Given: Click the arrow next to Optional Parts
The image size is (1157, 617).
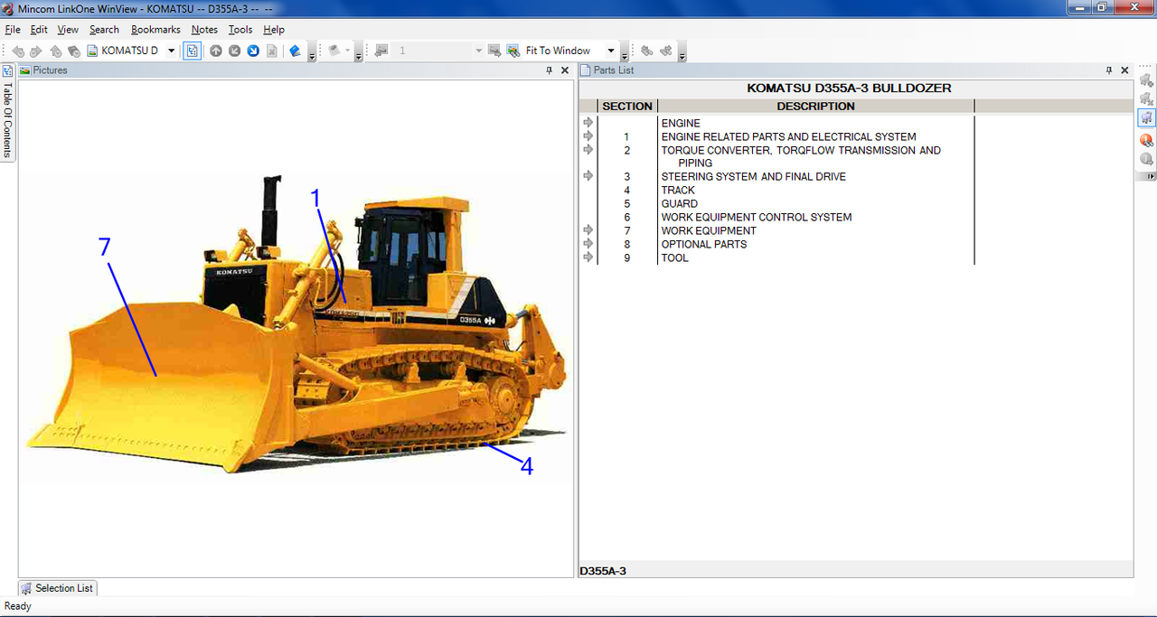Looking at the screenshot, I should [x=588, y=243].
